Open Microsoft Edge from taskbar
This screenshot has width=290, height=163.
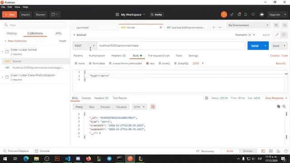click(x=26, y=159)
